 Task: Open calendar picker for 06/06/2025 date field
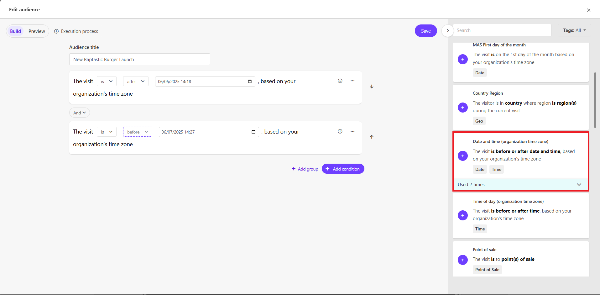coord(250,82)
